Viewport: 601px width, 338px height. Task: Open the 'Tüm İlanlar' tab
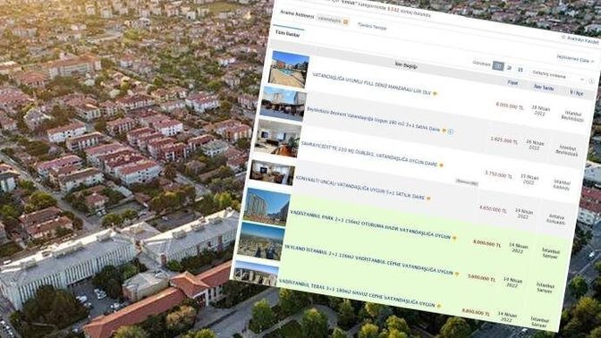287,34
